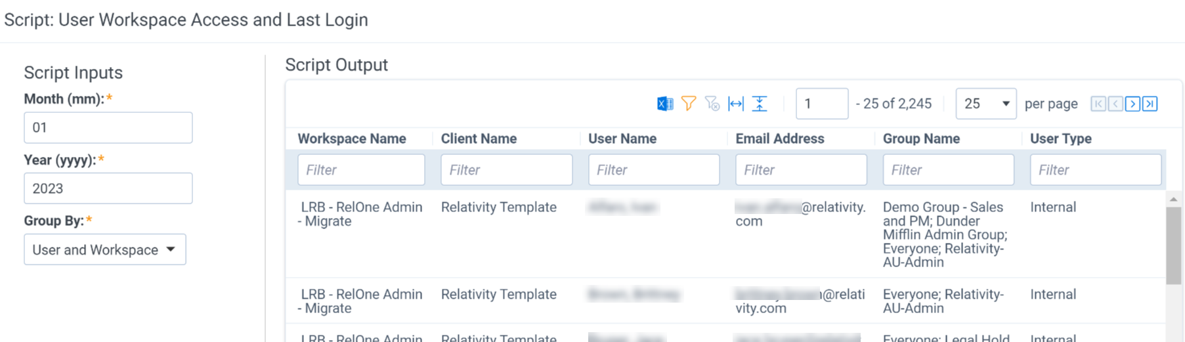Filter by User Name
Image resolution: width=1185 pixels, height=342 pixels.
pyautogui.click(x=654, y=170)
